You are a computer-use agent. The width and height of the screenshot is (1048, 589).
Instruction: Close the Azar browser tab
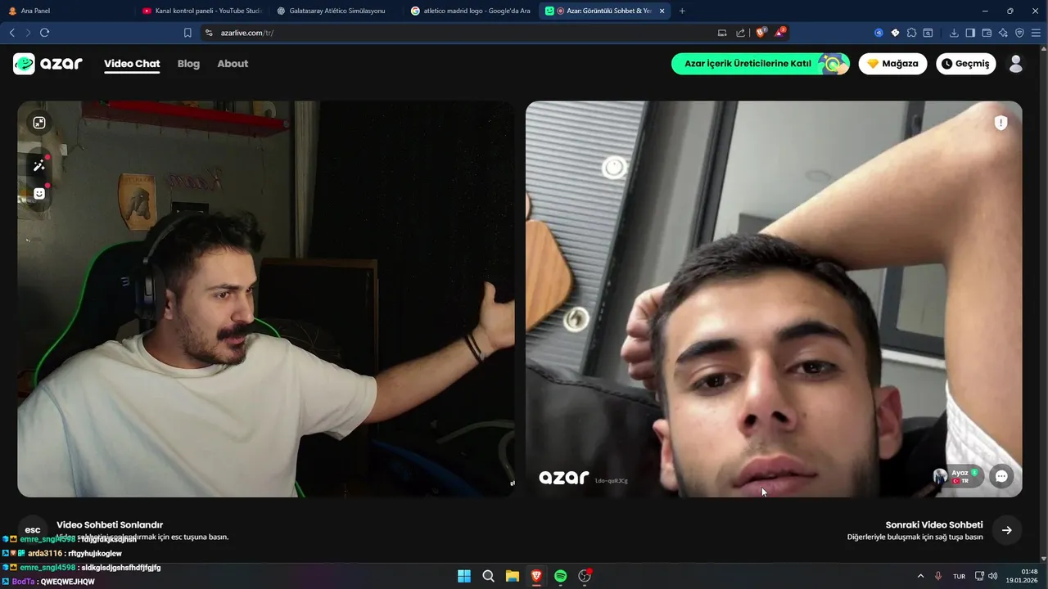click(662, 11)
